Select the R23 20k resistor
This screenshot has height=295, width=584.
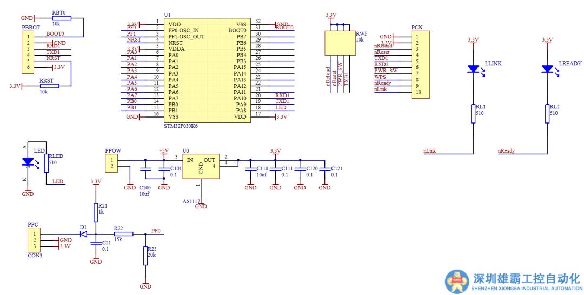(x=145, y=256)
